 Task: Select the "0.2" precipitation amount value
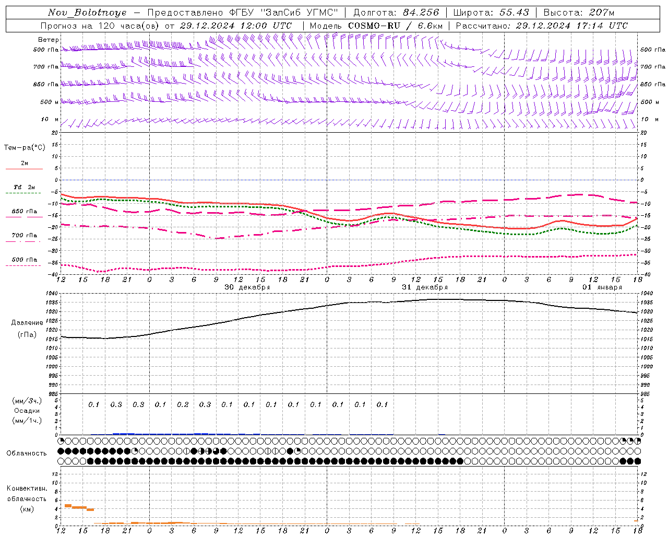[183, 404]
